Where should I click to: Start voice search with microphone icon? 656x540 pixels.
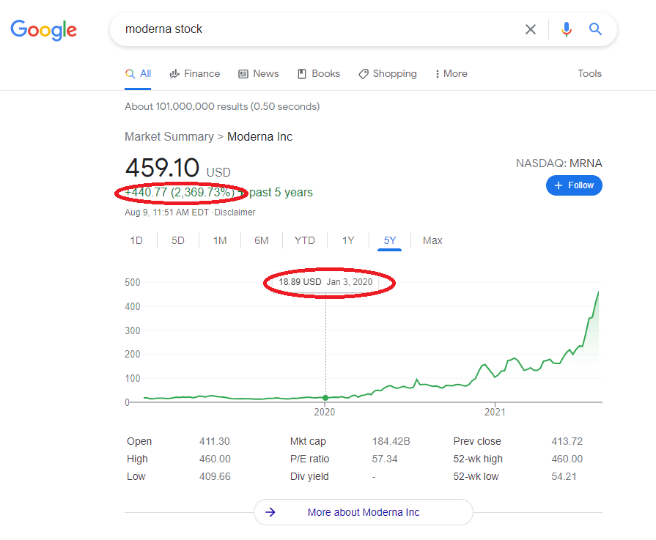coord(567,29)
